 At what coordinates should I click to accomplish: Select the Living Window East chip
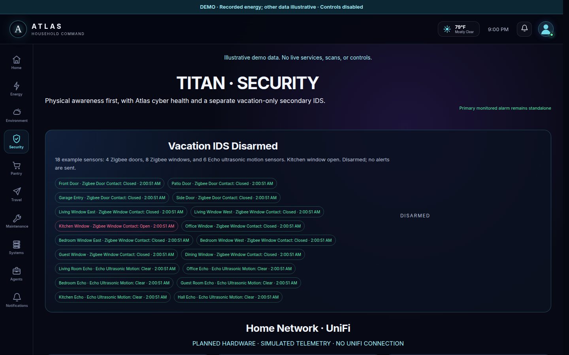point(121,212)
